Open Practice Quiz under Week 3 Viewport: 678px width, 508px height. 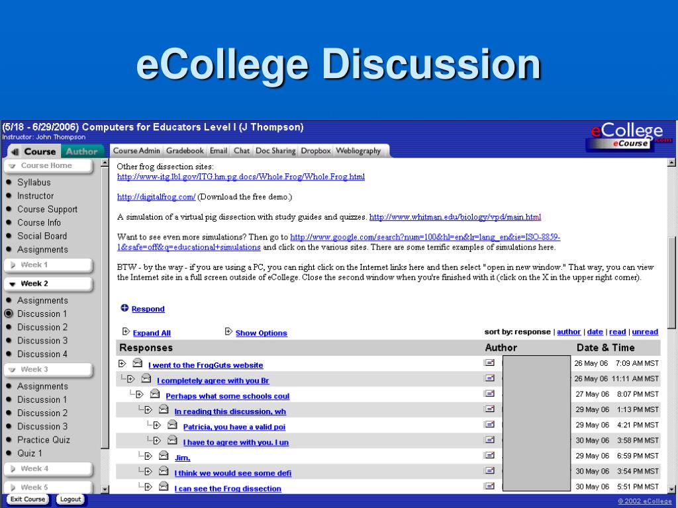coord(43,440)
